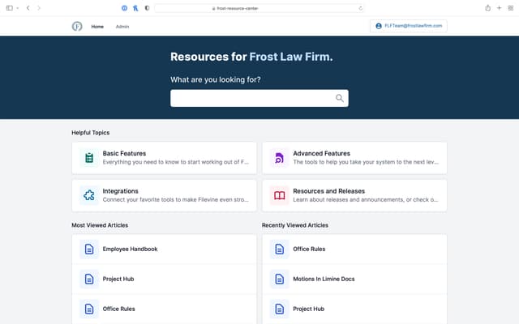519x324 pixels.
Task: Click the user avatar icon in account button
Action: 379,26
